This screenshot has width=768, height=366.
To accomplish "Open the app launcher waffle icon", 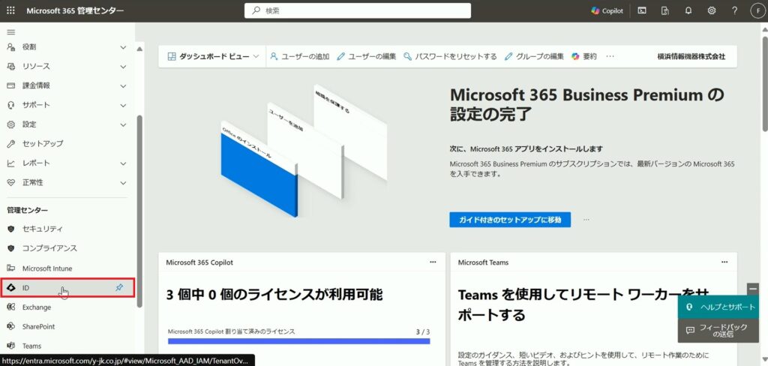I will pyautogui.click(x=10, y=10).
